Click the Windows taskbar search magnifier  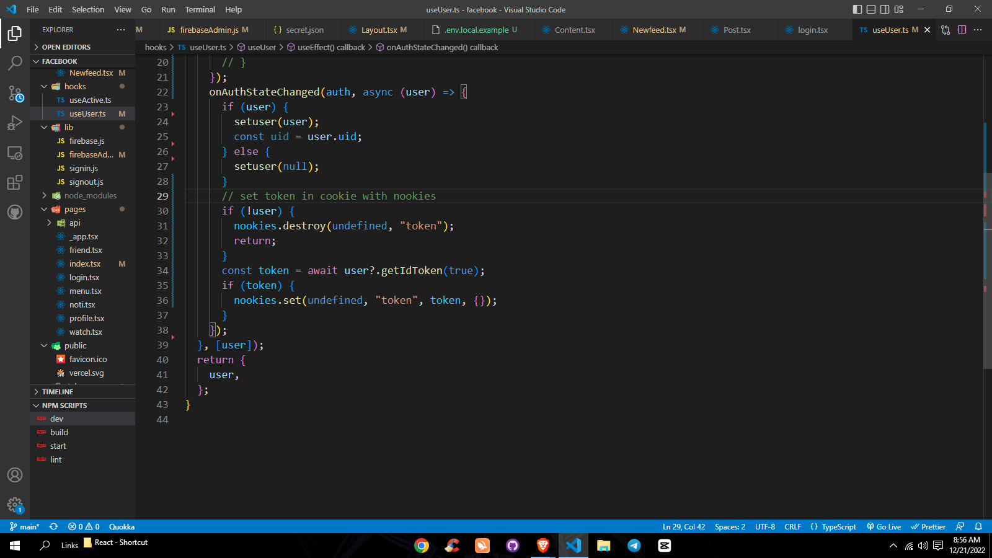tap(45, 546)
